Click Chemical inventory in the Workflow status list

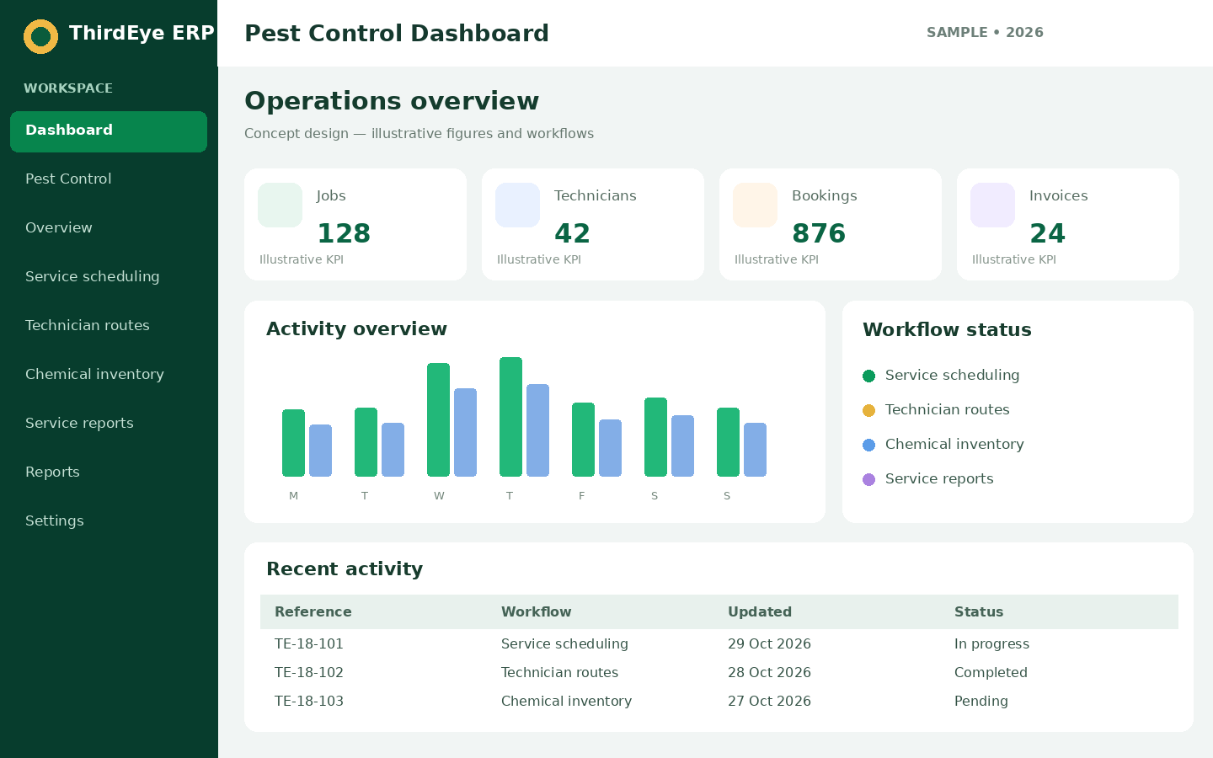[x=954, y=444]
